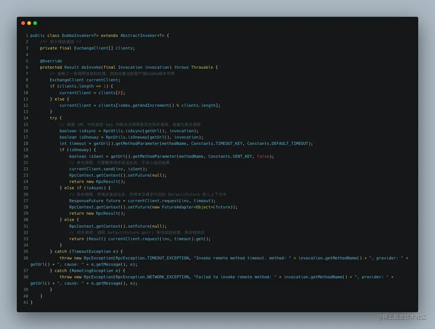
Task: Click line number 41
Action: pyautogui.click(x=26, y=302)
